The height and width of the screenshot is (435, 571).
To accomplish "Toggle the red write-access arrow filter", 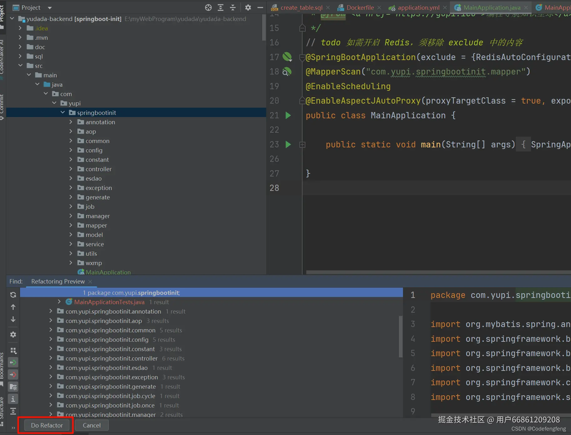I will click(13, 375).
